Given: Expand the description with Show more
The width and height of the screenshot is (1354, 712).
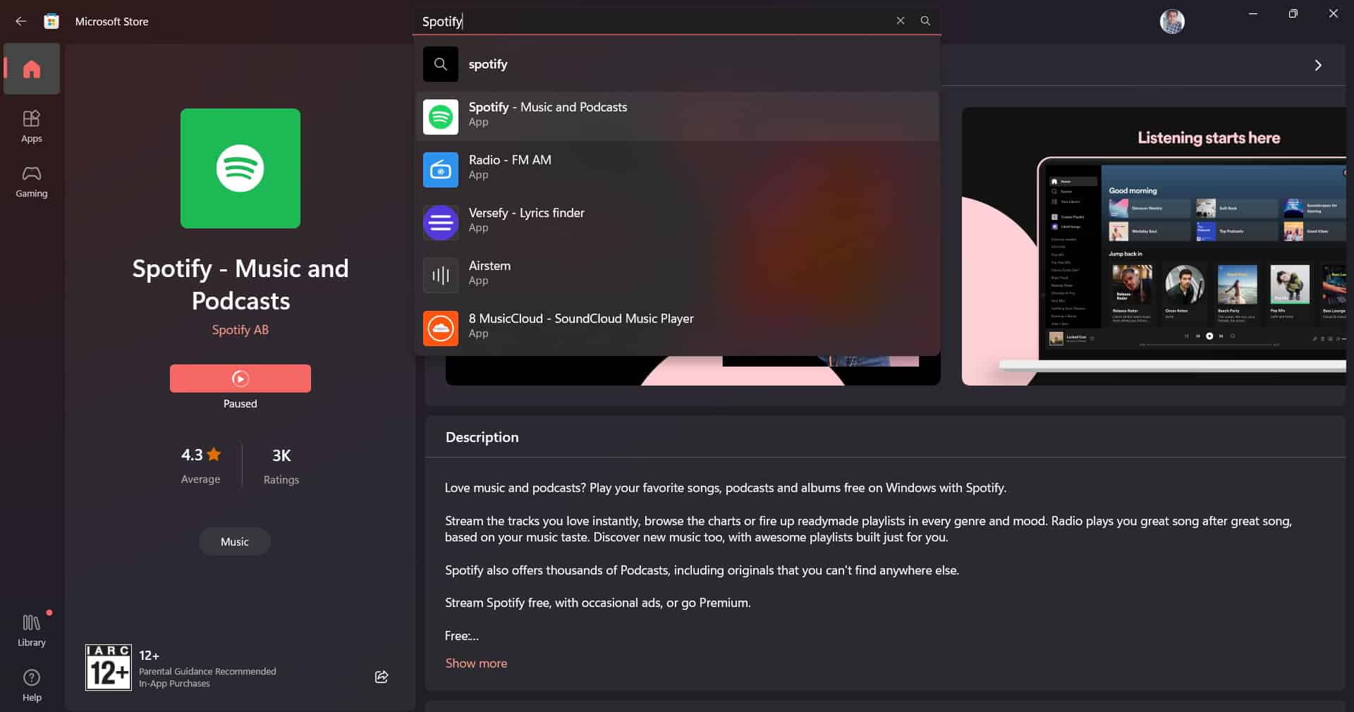Looking at the screenshot, I should click(x=476, y=663).
